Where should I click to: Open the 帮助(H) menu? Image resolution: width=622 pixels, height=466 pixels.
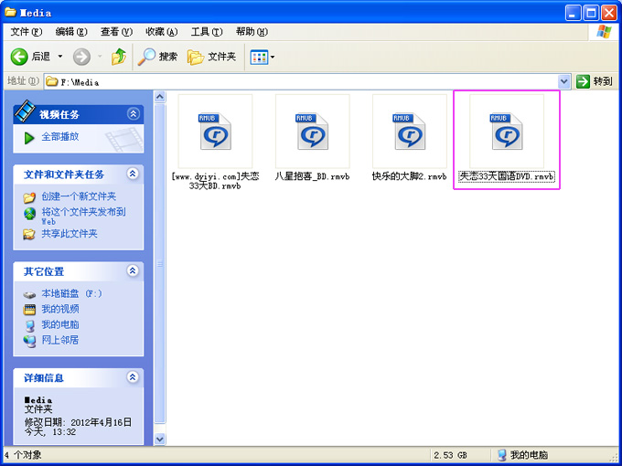click(252, 32)
